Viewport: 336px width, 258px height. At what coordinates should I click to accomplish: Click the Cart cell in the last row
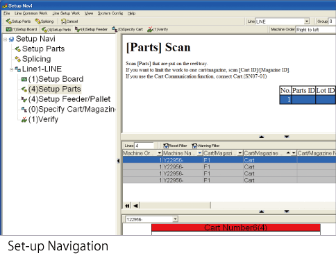[x=270, y=180]
